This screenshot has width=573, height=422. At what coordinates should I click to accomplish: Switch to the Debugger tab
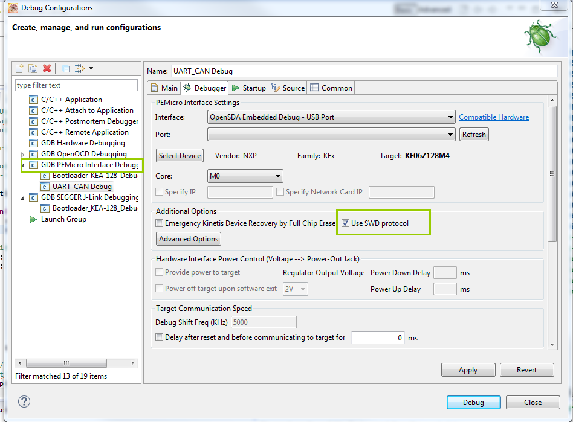coord(205,88)
